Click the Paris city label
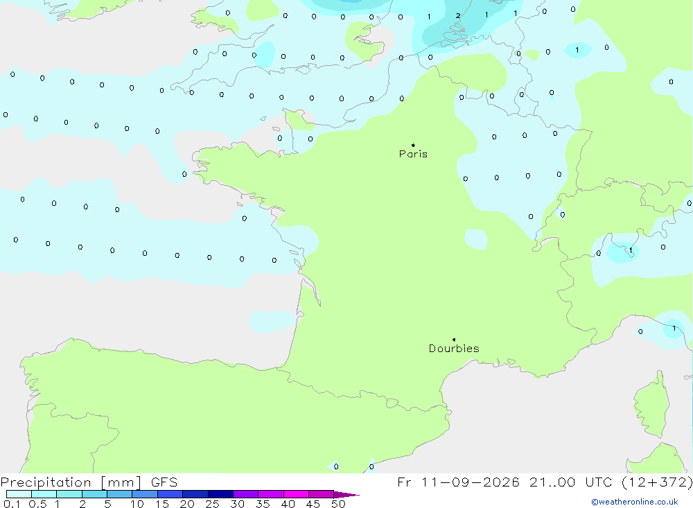The image size is (693, 508). 413,154
